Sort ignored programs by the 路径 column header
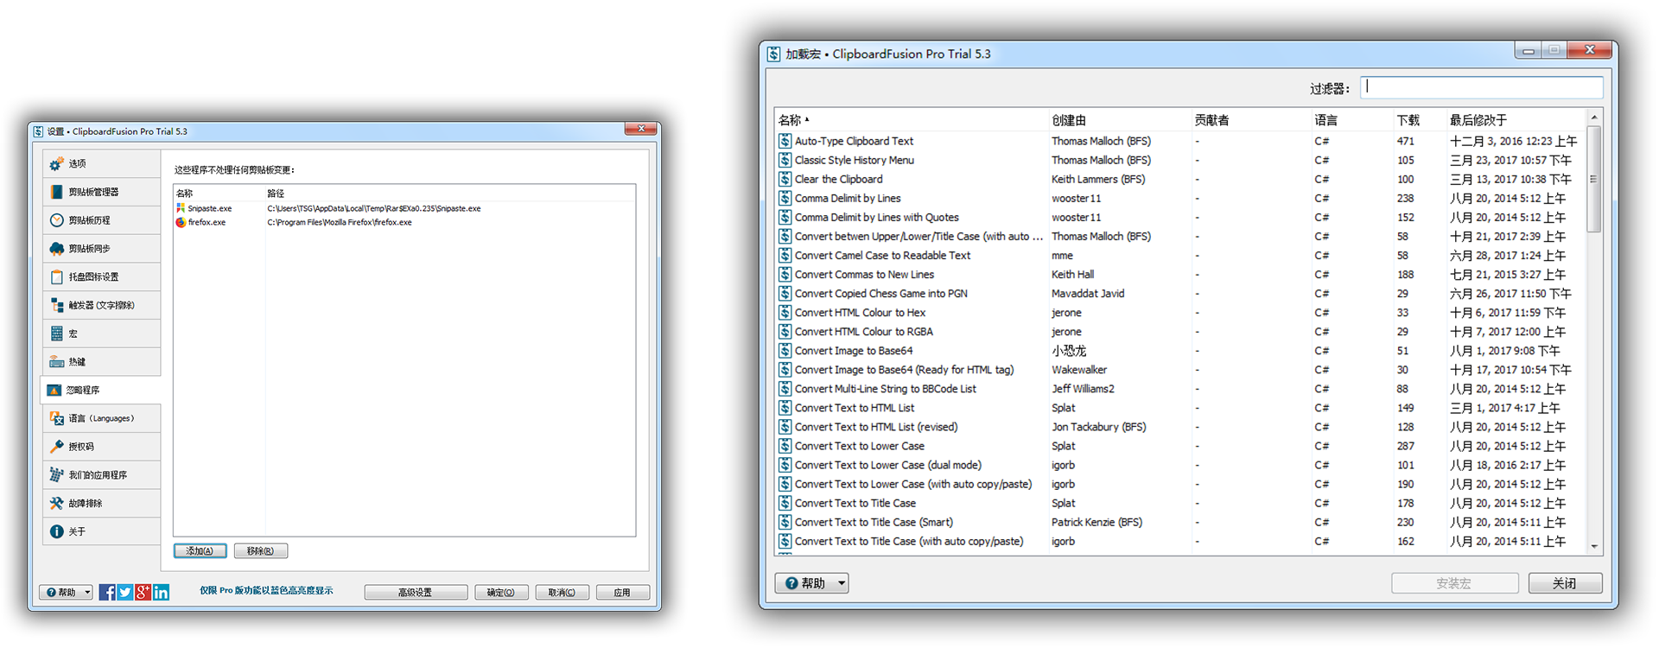1659x648 pixels. (x=449, y=194)
